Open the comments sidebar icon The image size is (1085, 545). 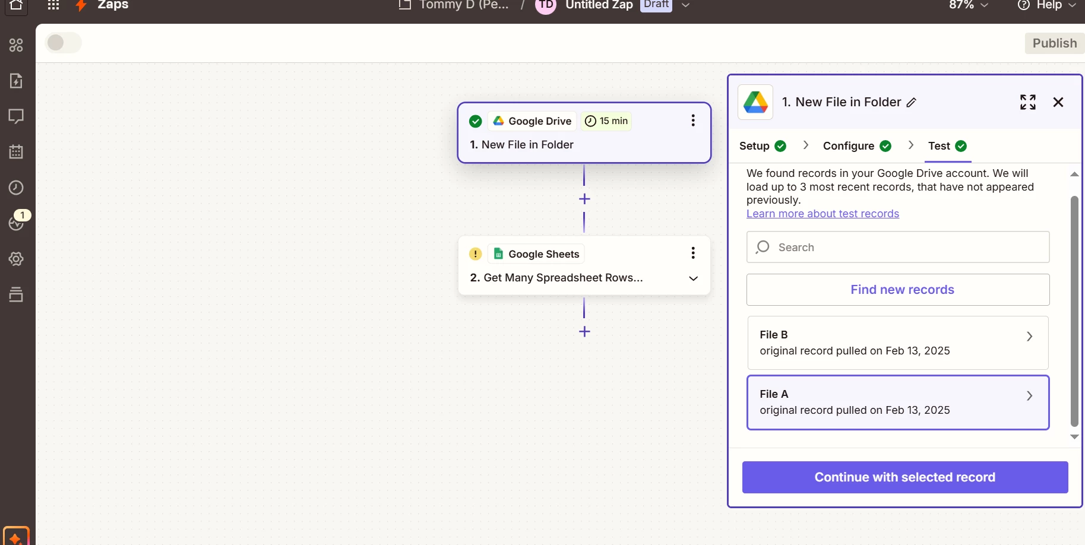(x=16, y=116)
